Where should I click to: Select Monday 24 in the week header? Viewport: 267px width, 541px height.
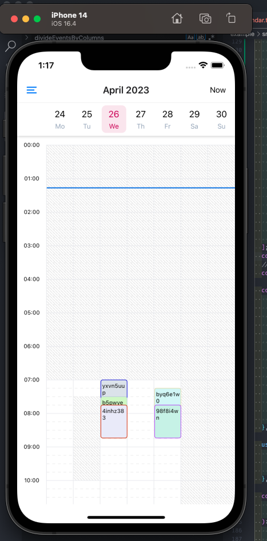tap(60, 119)
